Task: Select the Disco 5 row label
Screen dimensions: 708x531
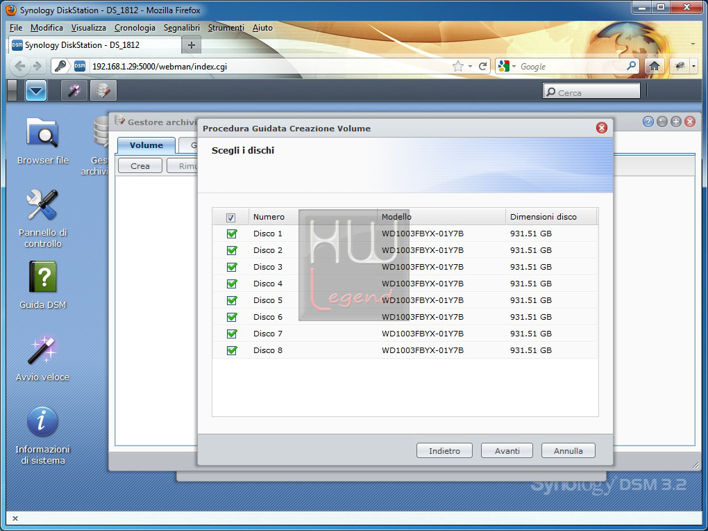Action: tap(268, 300)
